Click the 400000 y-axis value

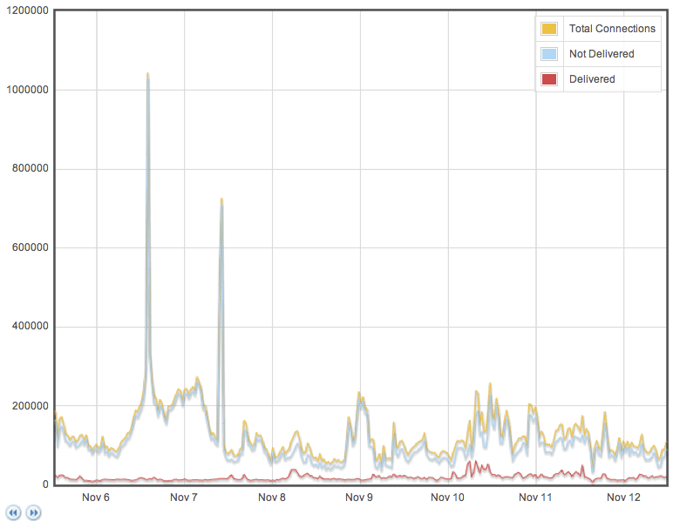pos(31,326)
